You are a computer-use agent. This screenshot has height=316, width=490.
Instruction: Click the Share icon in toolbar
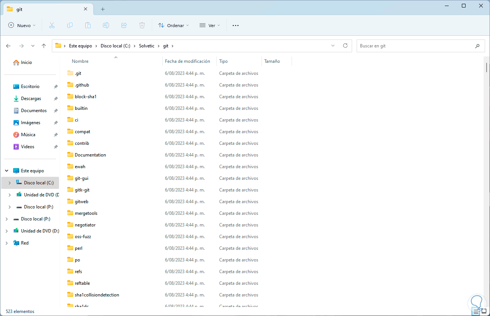click(x=124, y=26)
